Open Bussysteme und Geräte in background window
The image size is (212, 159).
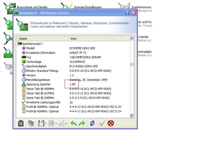pyautogui.click(x=32, y=7)
